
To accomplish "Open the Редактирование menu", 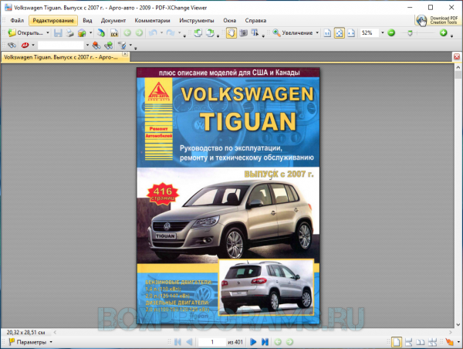I will [53, 20].
